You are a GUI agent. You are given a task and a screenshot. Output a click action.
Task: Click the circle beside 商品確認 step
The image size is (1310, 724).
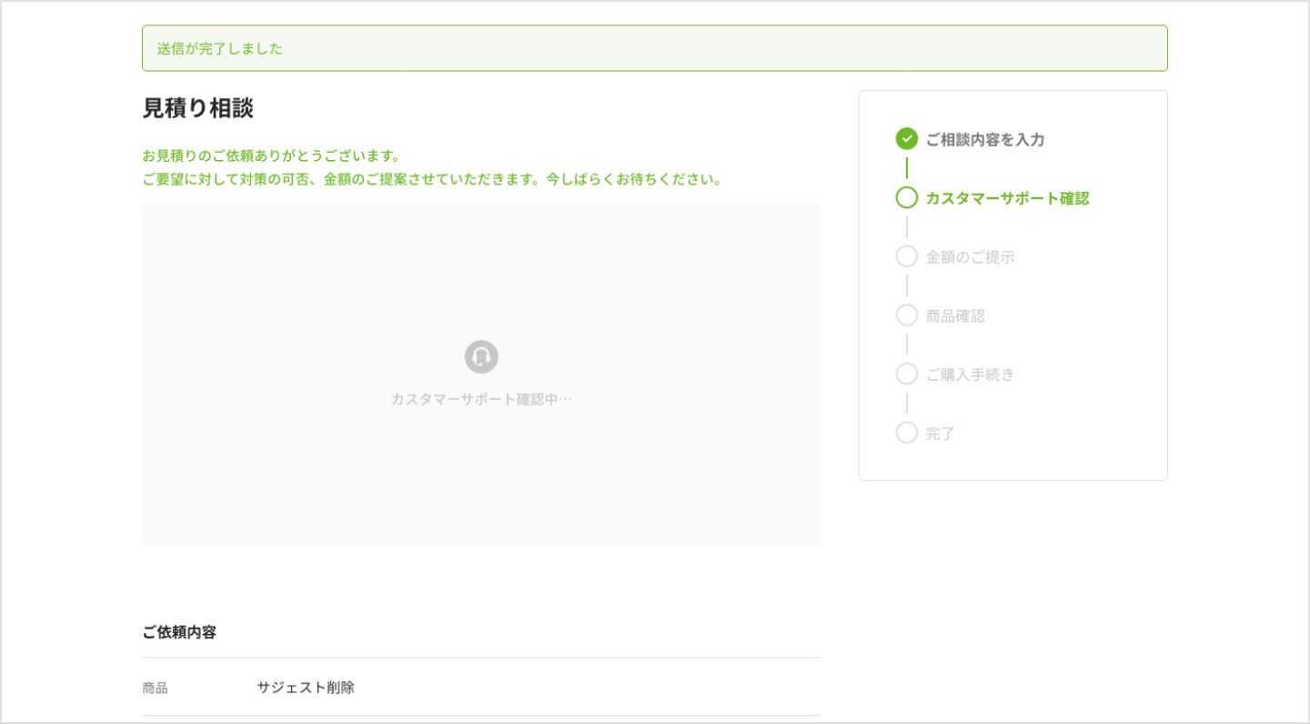click(x=906, y=316)
